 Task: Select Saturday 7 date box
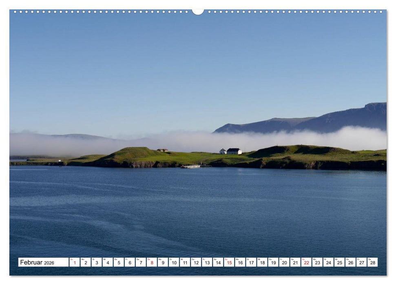click(x=141, y=263)
